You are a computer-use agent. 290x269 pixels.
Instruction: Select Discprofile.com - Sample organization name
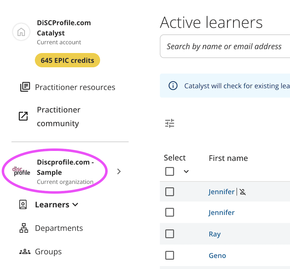click(65, 167)
